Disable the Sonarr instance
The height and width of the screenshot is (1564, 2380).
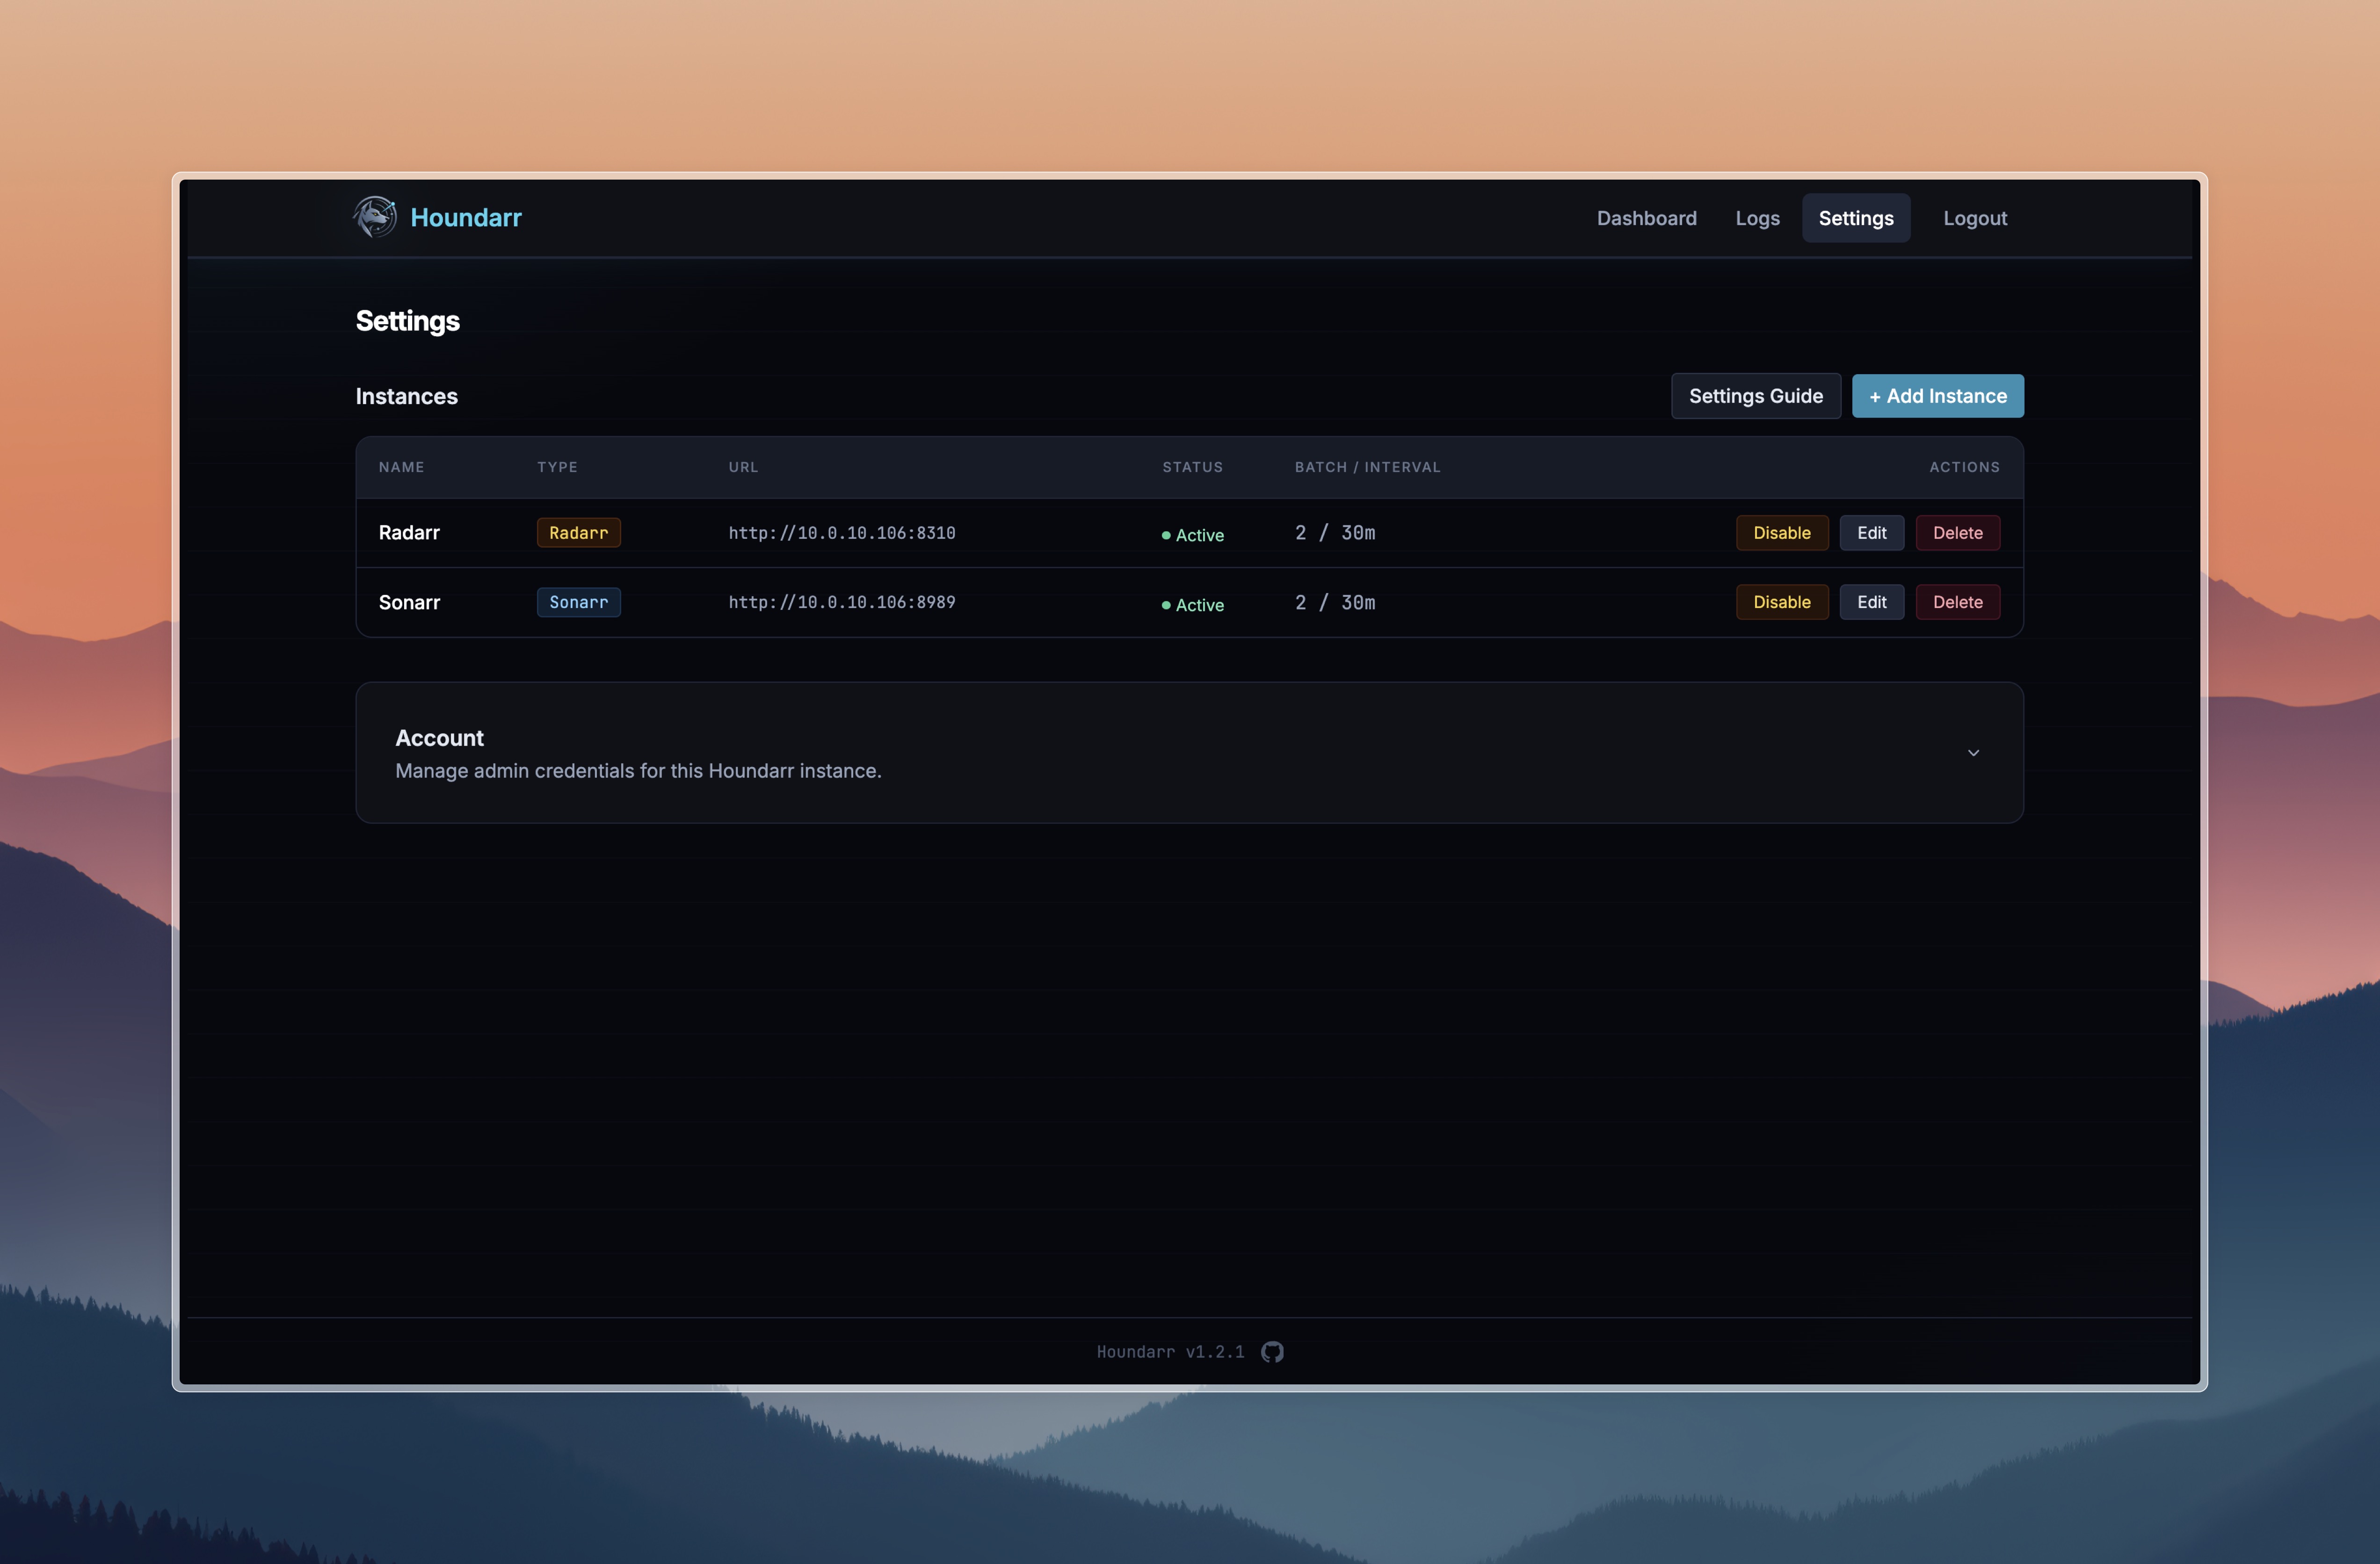(x=1781, y=602)
